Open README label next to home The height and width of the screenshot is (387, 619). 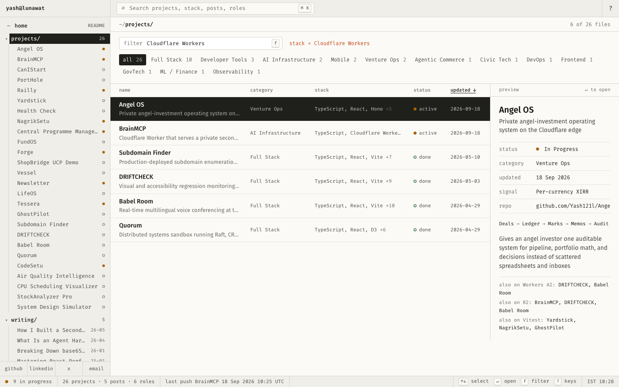pos(96,26)
